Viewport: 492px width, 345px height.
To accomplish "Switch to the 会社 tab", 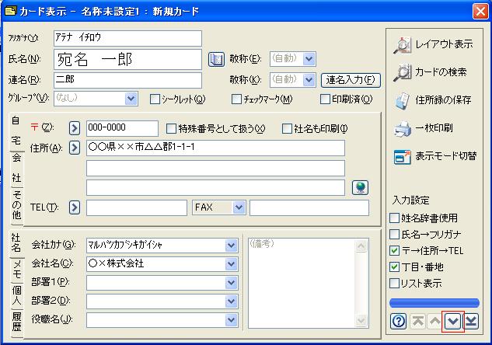I will (x=16, y=167).
